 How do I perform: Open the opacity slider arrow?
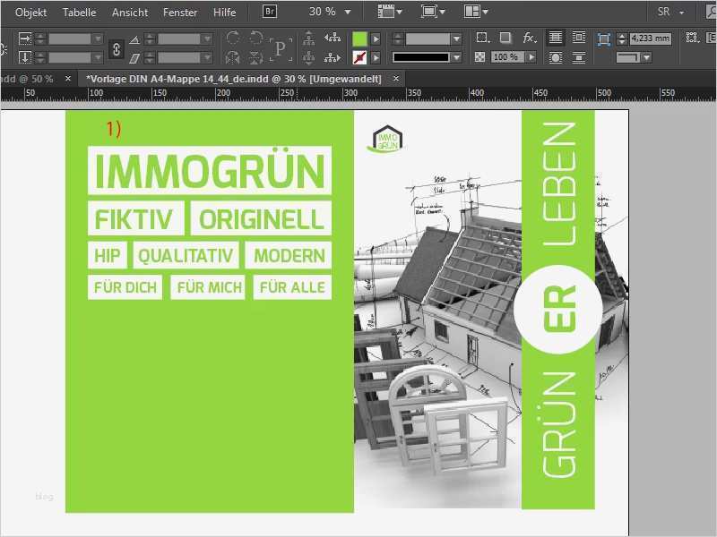click(531, 57)
